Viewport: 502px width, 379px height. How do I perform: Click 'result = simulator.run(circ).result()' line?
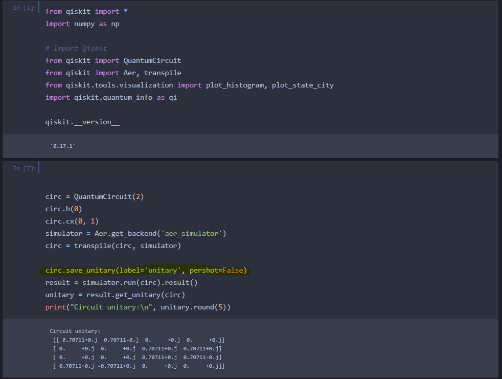tap(121, 282)
